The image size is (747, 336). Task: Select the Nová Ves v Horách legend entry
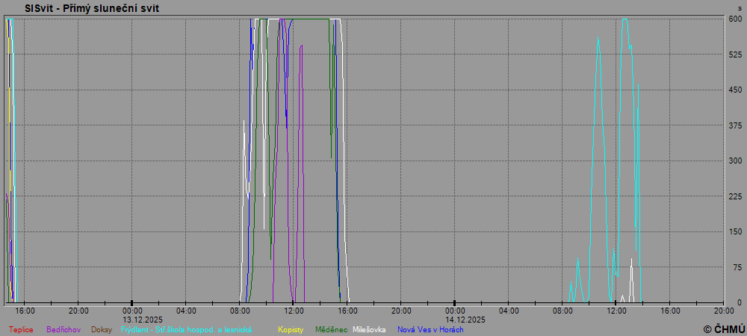430,329
